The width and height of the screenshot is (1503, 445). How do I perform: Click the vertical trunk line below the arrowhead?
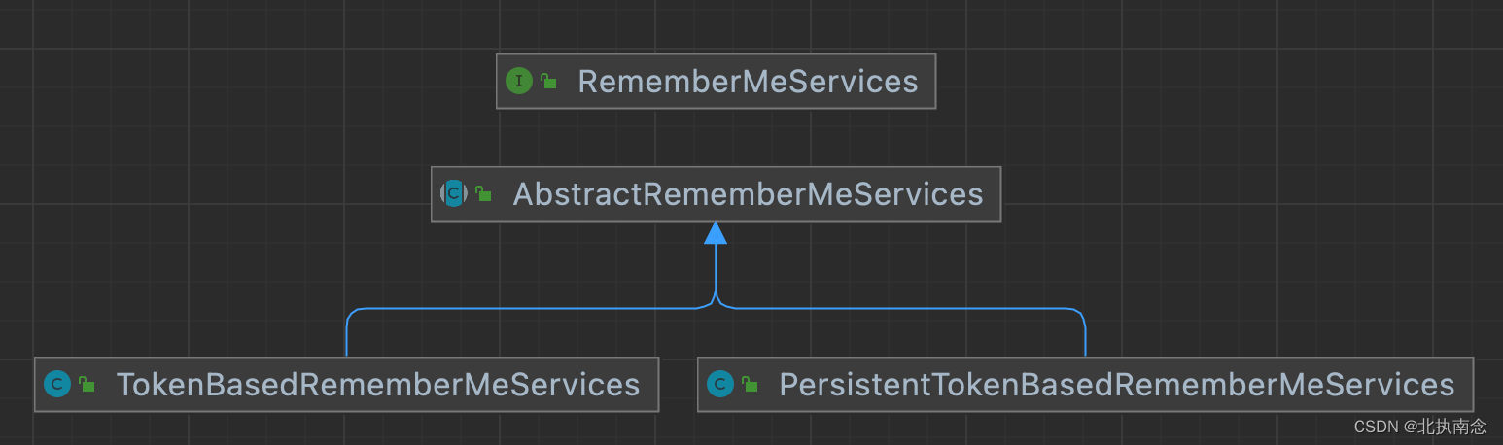716,270
